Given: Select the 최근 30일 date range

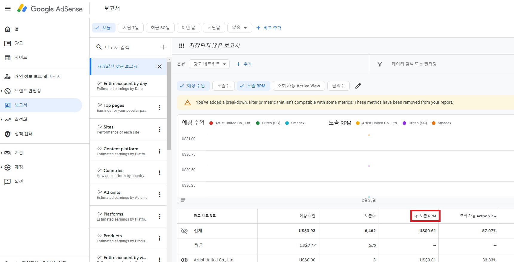Looking at the screenshot, I should pyautogui.click(x=160, y=28).
